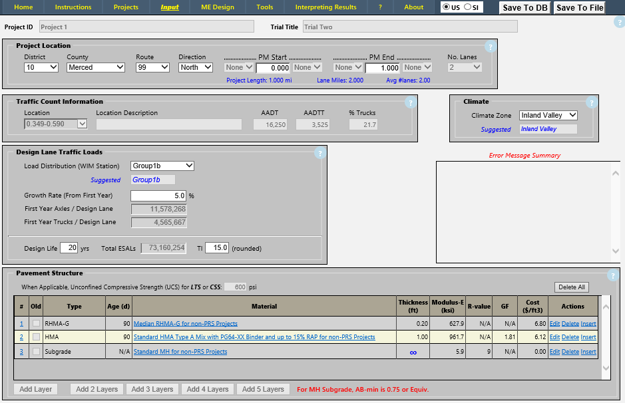625x403 pixels.
Task: Click the Climate panel help icon
Action: tap(592, 102)
